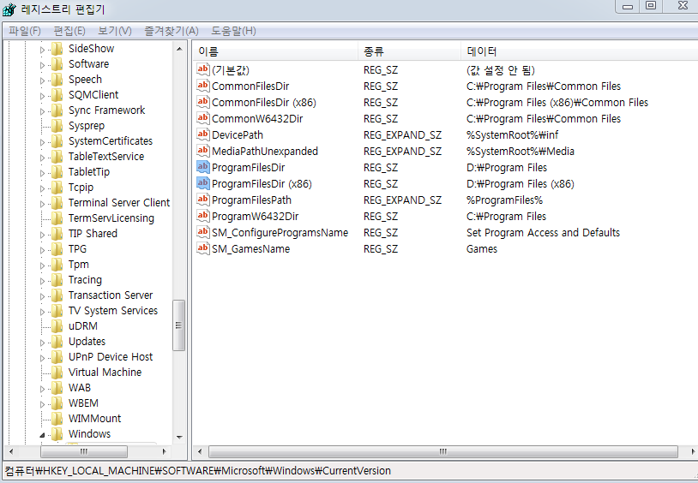Expand the Tracing tree node
698x483 pixels.
pos(42,281)
